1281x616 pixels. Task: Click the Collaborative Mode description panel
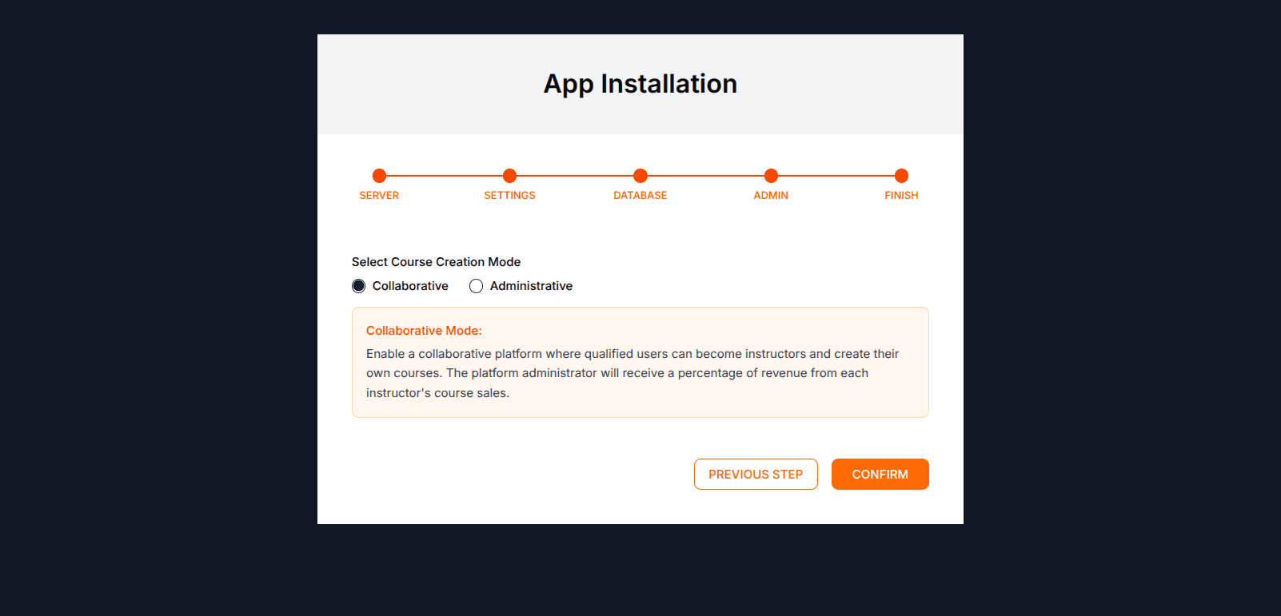pyautogui.click(x=640, y=362)
